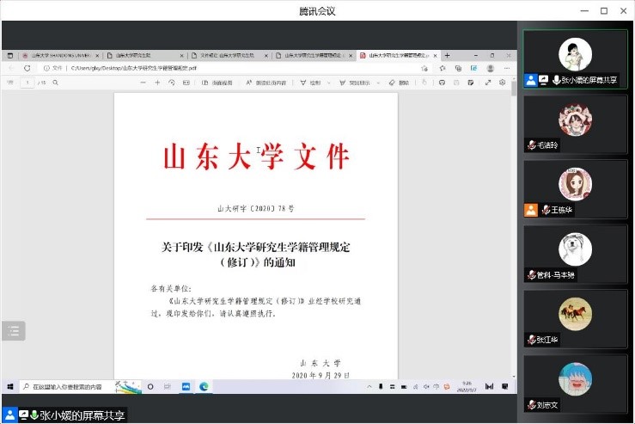Open Cortana circle on the taskbar
635x424 pixels.
click(x=150, y=387)
